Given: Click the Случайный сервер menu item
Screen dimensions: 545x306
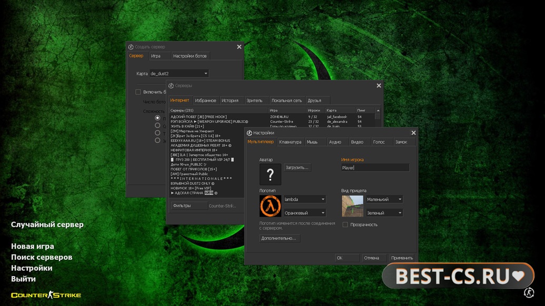Looking at the screenshot, I should pos(47,225).
